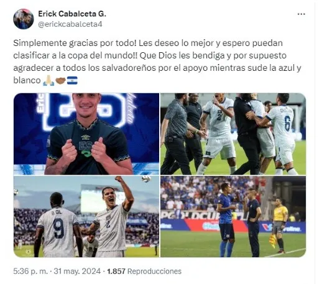Click the display name Erick Cabalceta G.
Viewport: 322px width, 284px height.
pyautogui.click(x=72, y=14)
